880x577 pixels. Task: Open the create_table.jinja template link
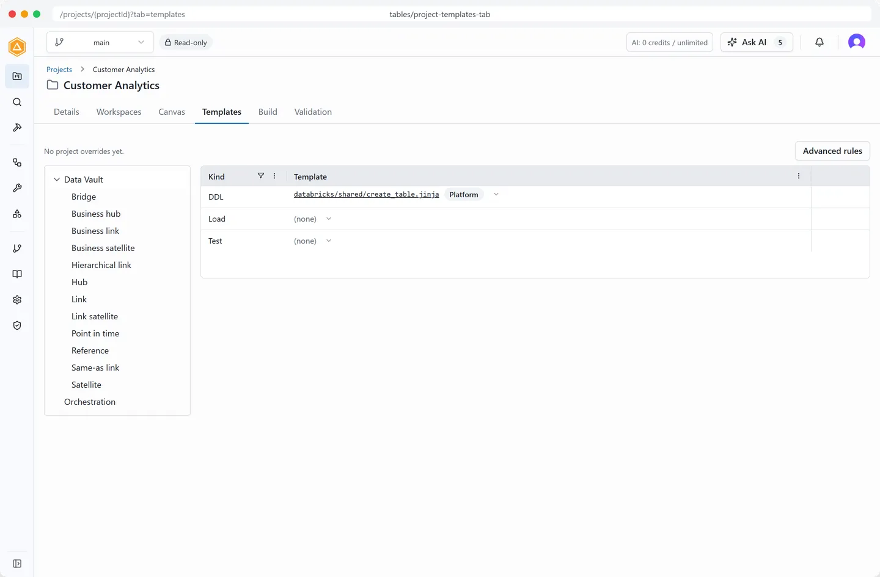(x=366, y=194)
